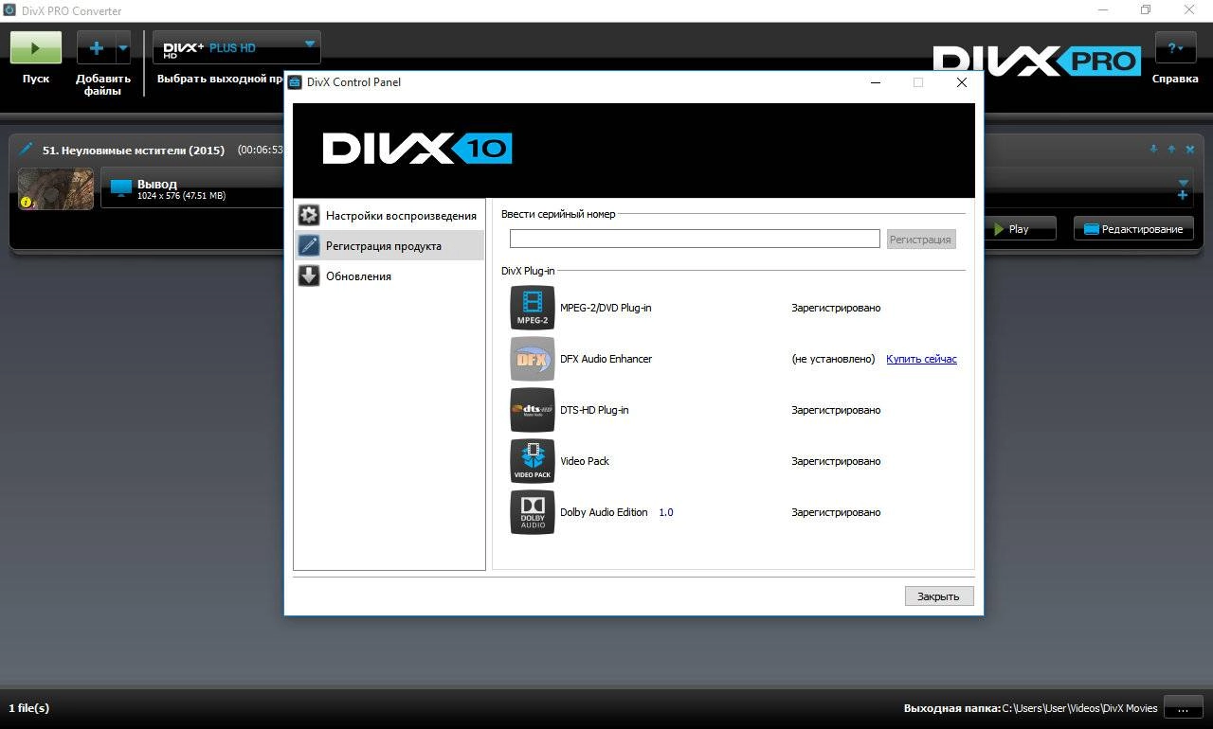Click the Dolby Audio icon
The height and width of the screenshot is (729, 1213).
pos(533,512)
